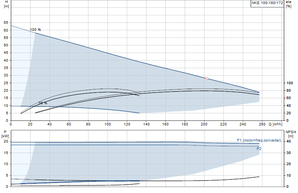Click the eta [%] axis label
298x193 pixels.
(x=288, y=4)
